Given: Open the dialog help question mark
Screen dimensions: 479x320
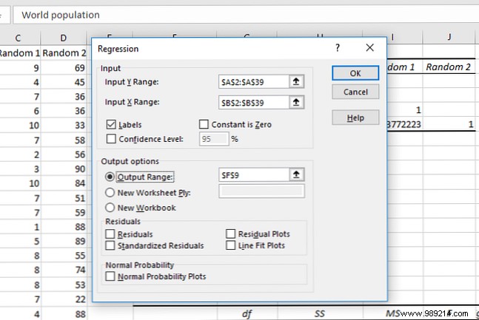Looking at the screenshot, I should [x=338, y=47].
